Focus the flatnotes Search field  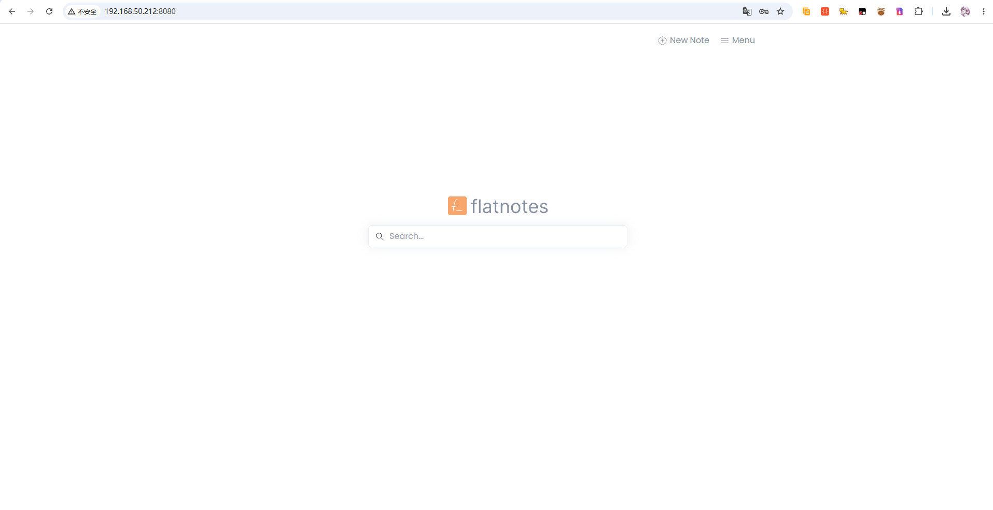point(498,236)
